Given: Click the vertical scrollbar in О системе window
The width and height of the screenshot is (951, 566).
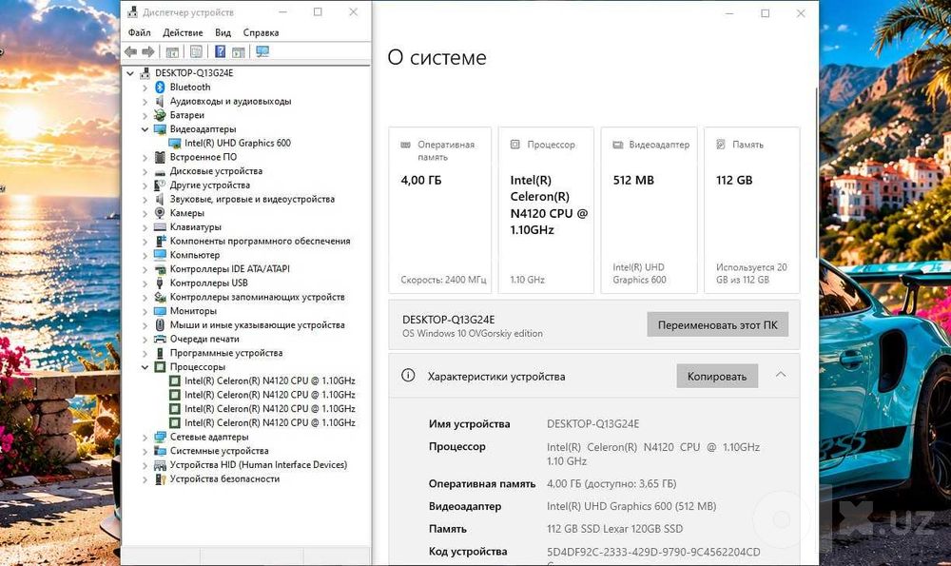Looking at the screenshot, I should [x=816, y=173].
